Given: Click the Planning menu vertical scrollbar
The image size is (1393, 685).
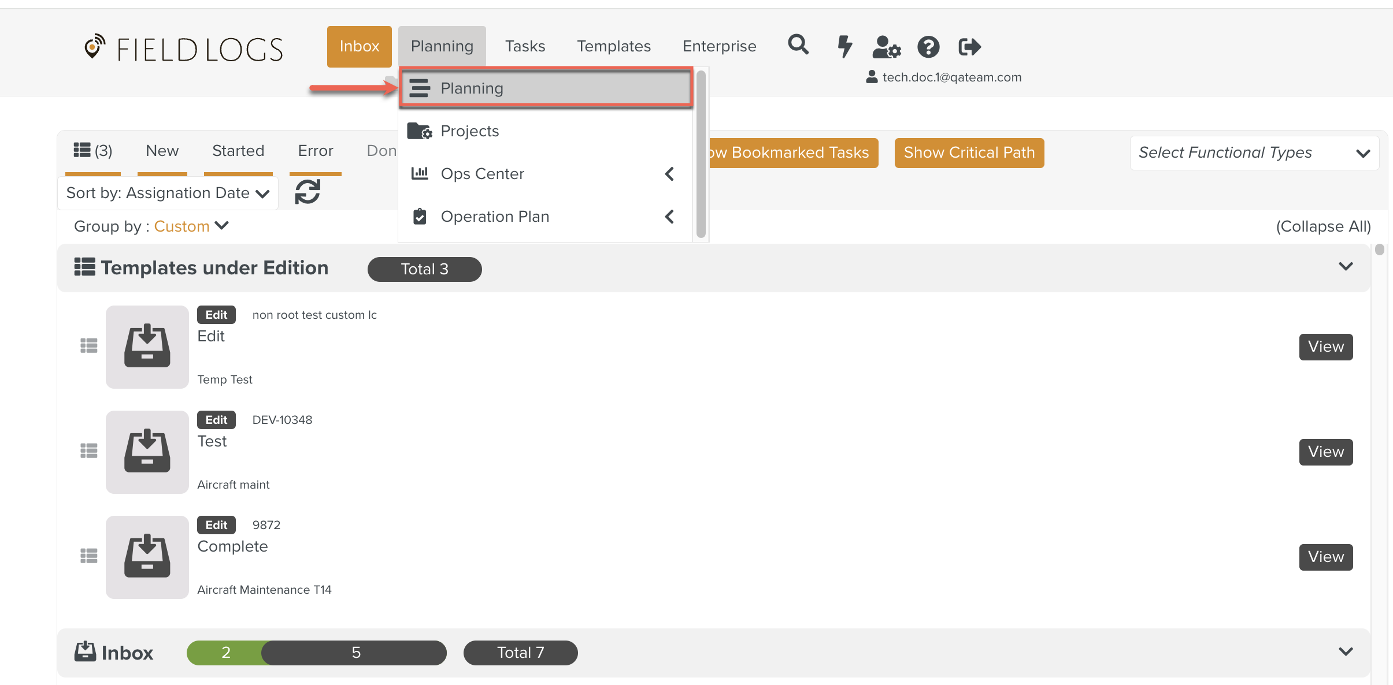Looking at the screenshot, I should 701,154.
